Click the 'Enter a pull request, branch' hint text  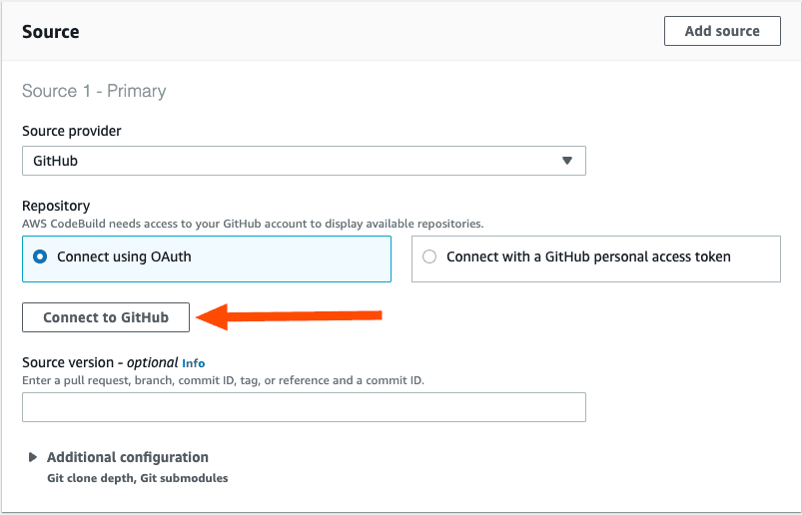tap(223, 380)
